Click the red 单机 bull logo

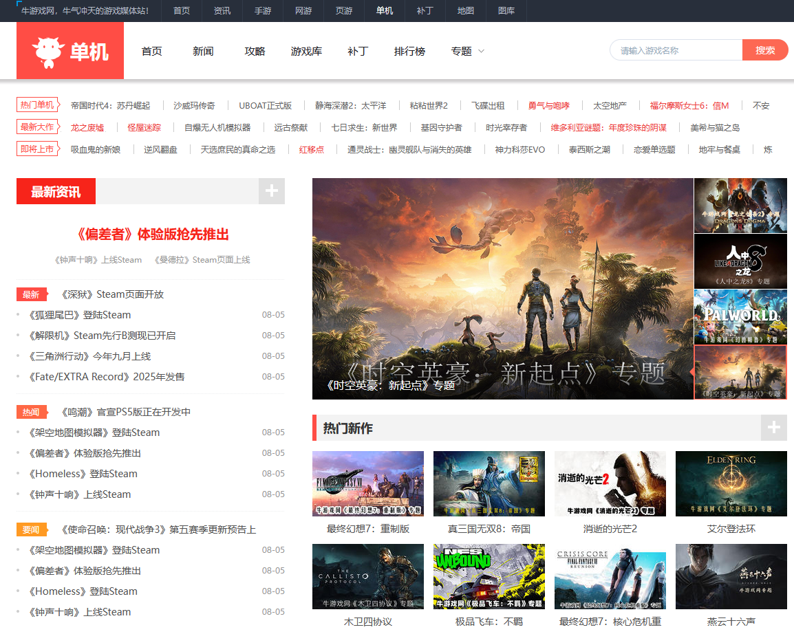70,51
